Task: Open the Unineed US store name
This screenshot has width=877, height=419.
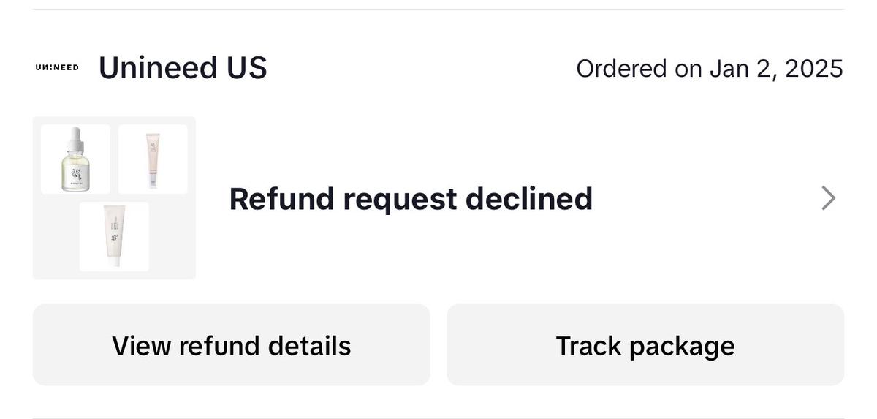Action: pos(183,67)
